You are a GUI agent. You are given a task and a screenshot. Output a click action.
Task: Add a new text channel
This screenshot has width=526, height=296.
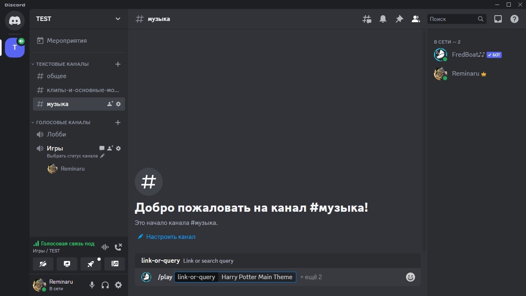tap(118, 64)
